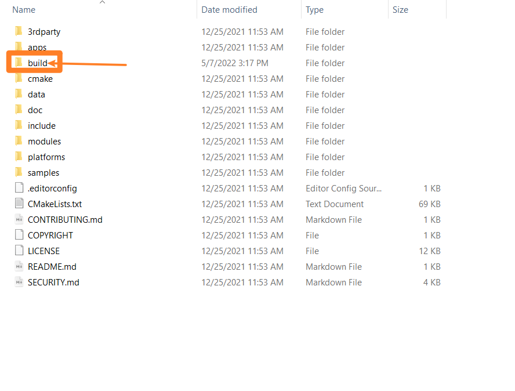Screen dimensions: 515x391
Task: Select the cmake folder name
Action: pyautogui.click(x=40, y=79)
